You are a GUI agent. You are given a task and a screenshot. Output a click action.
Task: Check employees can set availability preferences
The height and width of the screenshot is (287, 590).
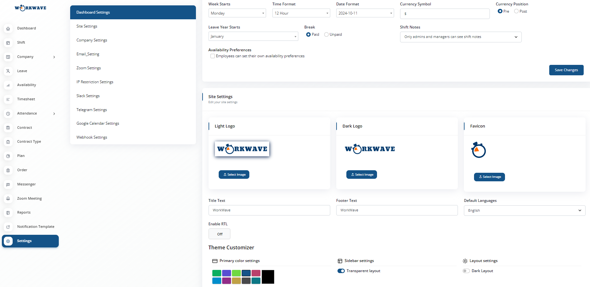click(x=213, y=56)
